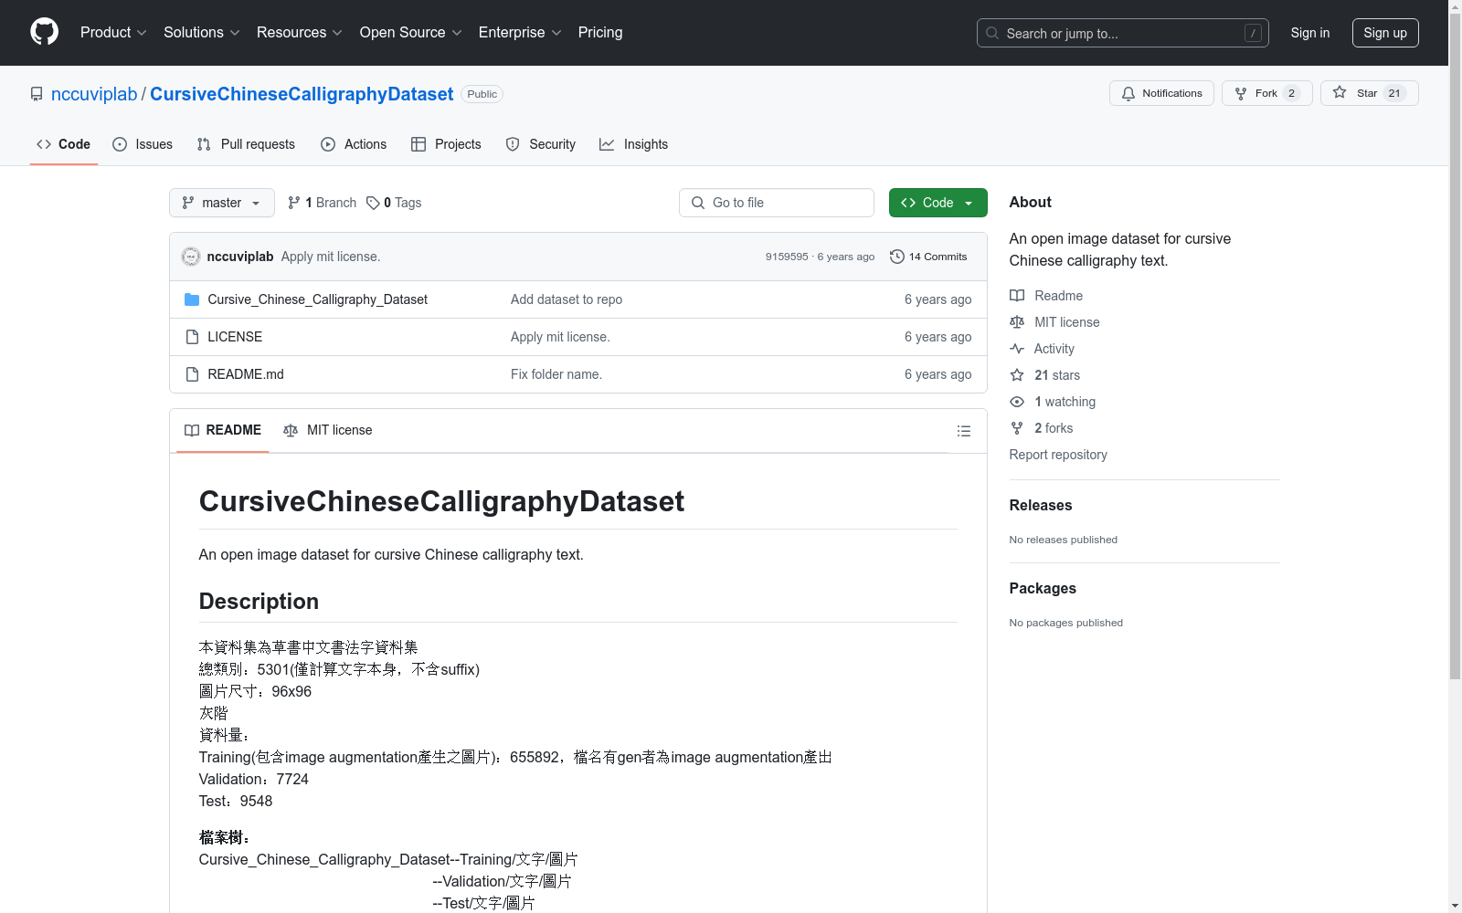Open the Releases heading link
Viewport: 1462px width, 913px height.
pyautogui.click(x=1041, y=505)
